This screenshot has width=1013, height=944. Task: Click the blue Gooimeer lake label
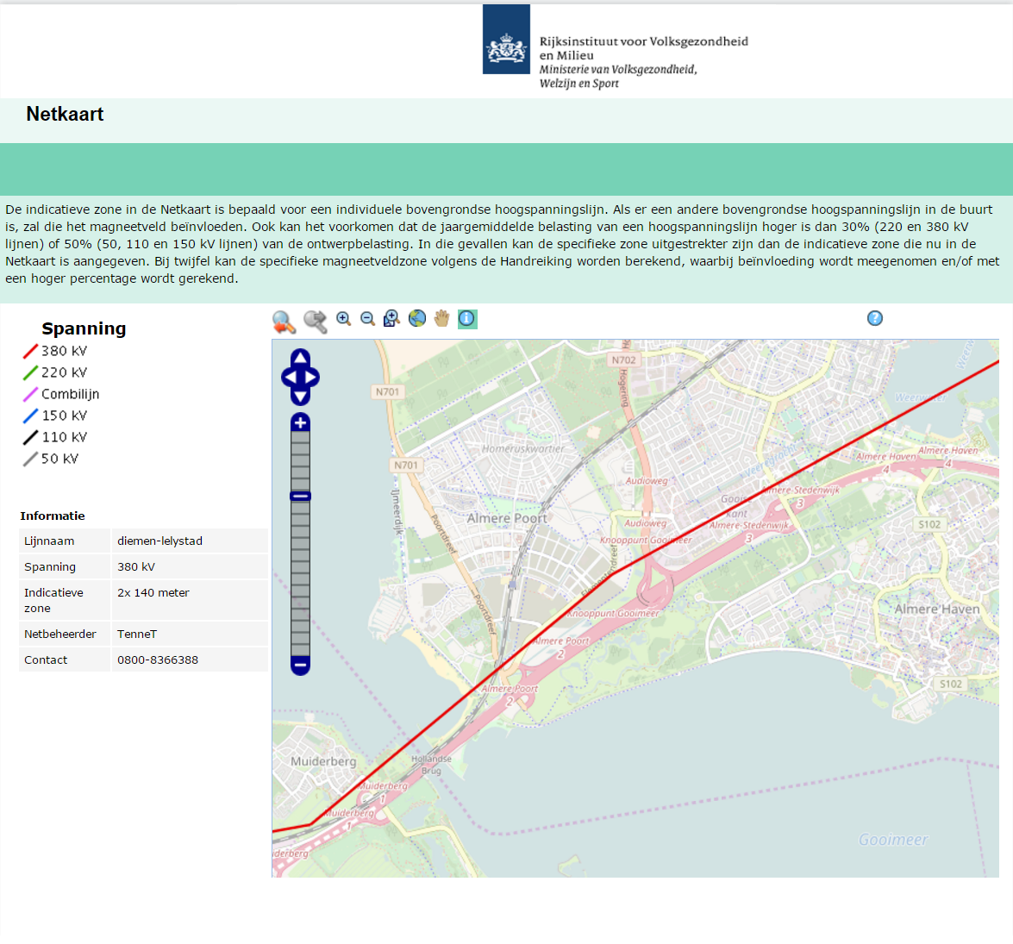[x=893, y=840]
